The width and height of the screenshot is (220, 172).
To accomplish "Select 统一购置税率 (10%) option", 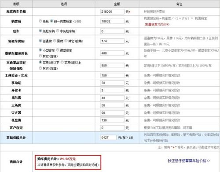I will [51, 21].
